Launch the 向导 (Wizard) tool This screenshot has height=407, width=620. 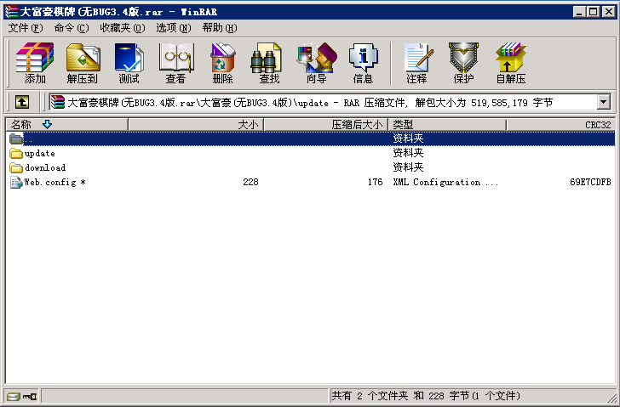316,63
